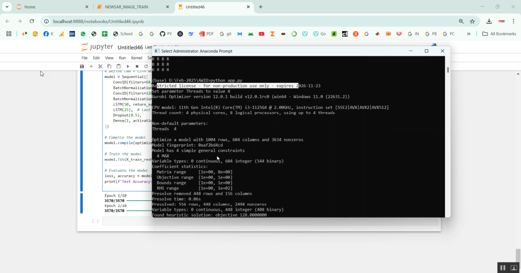Cut the selected cell with the scissors icon
Image resolution: width=521 pixels, height=273 pixels.
tap(100, 66)
